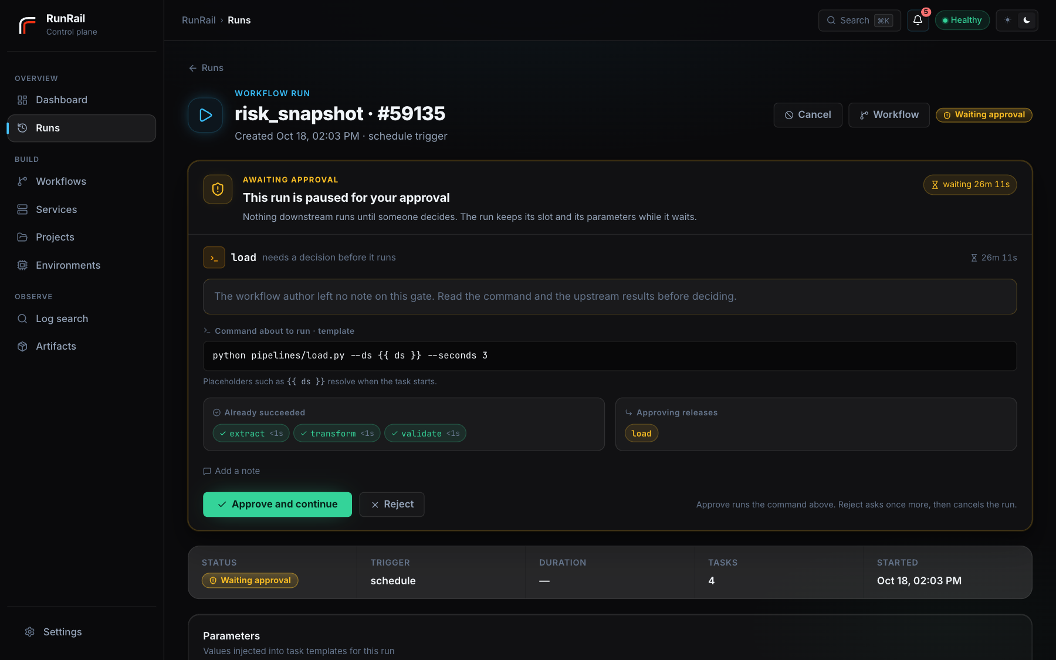Image resolution: width=1056 pixels, height=660 pixels.
Task: Switch to dark theme moon icon
Action: pyautogui.click(x=1027, y=21)
